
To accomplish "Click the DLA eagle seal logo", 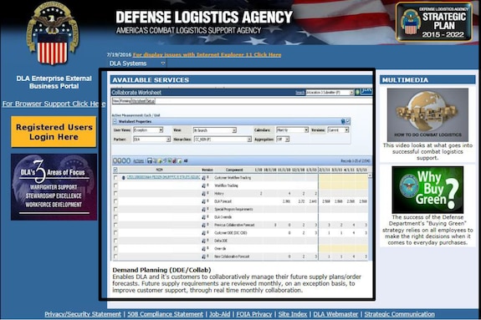I will pyautogui.click(x=53, y=33).
